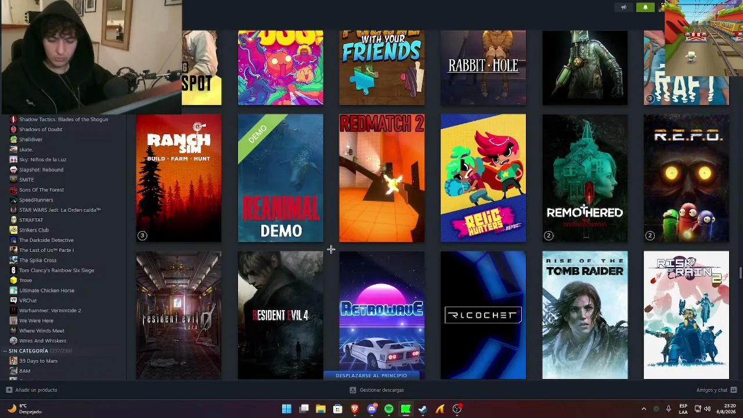
Task: Select Wires And Whiskers
Action: (42, 341)
